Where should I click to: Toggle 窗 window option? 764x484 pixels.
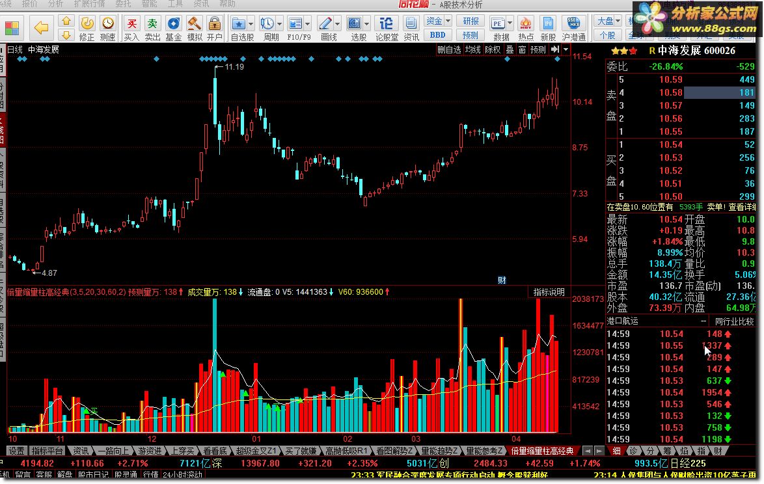click(x=523, y=49)
